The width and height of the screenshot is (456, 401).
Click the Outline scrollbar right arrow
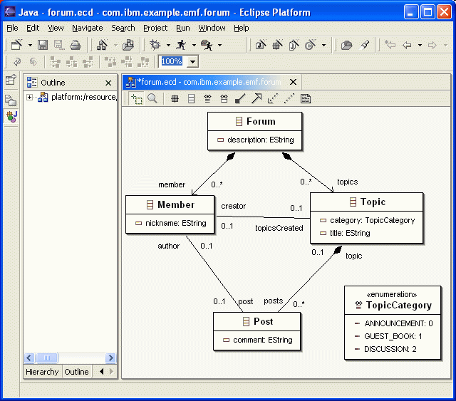110,358
